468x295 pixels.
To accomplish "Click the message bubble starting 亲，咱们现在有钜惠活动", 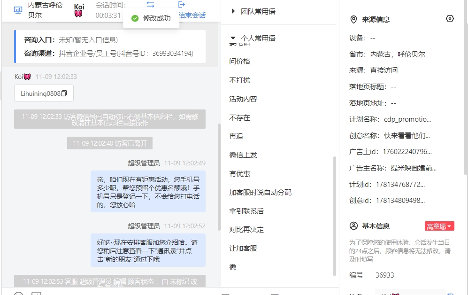I will 148,191.
